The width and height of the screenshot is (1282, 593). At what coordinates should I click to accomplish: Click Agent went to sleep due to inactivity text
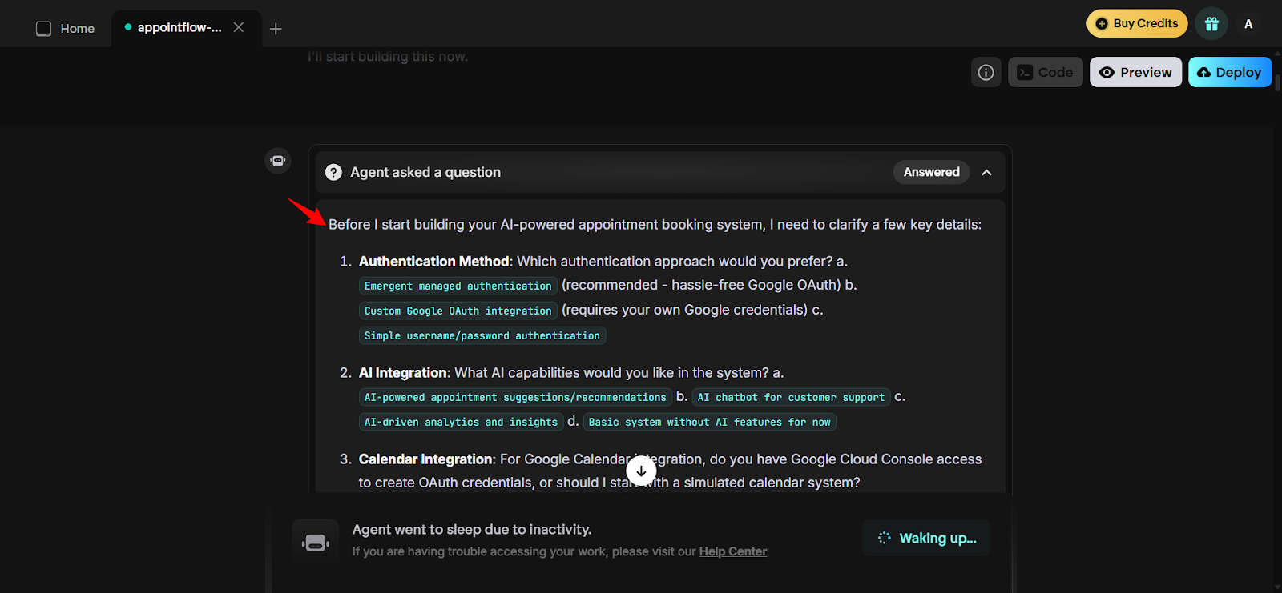tap(472, 530)
